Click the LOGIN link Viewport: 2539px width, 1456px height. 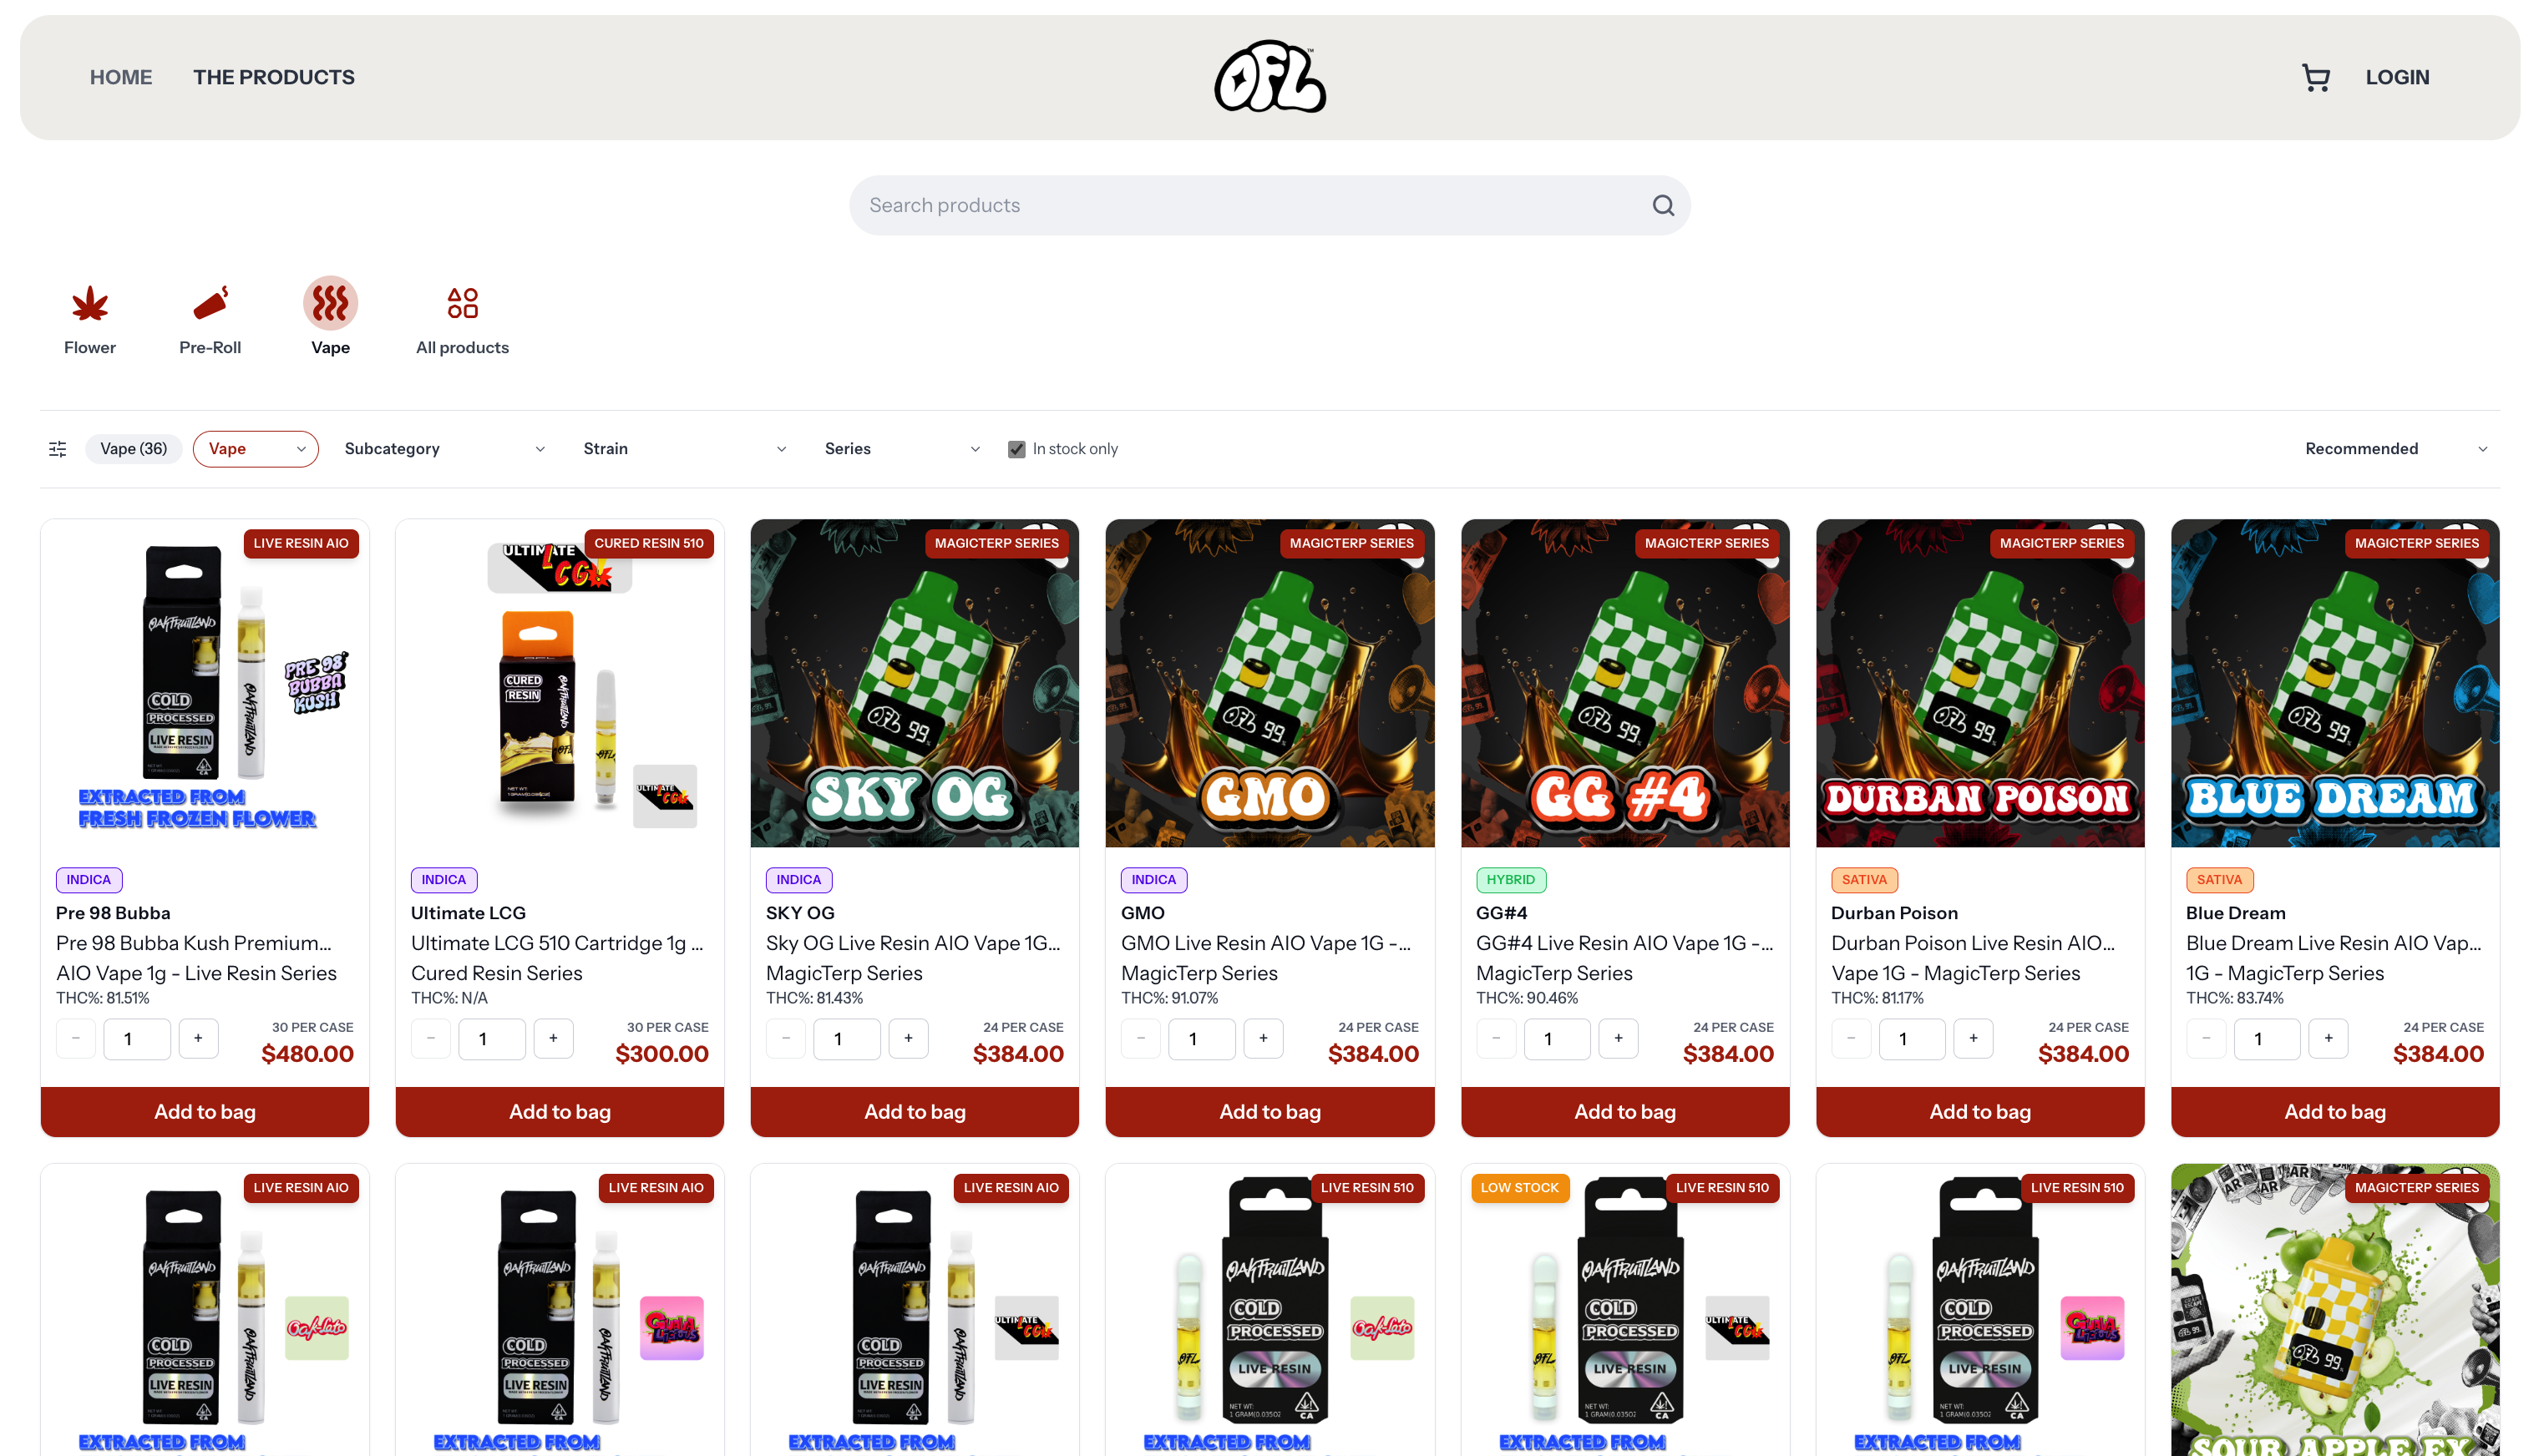pyautogui.click(x=2396, y=77)
